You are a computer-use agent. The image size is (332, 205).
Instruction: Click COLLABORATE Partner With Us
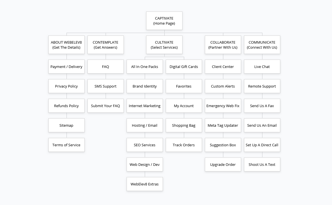(x=223, y=45)
